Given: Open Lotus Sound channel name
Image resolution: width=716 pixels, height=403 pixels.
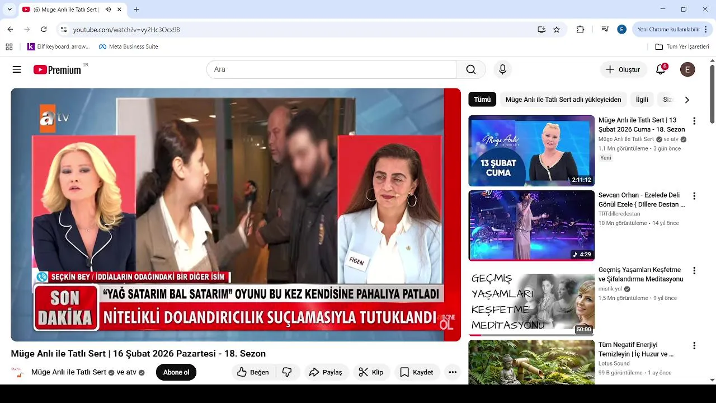Looking at the screenshot, I should click(614, 363).
